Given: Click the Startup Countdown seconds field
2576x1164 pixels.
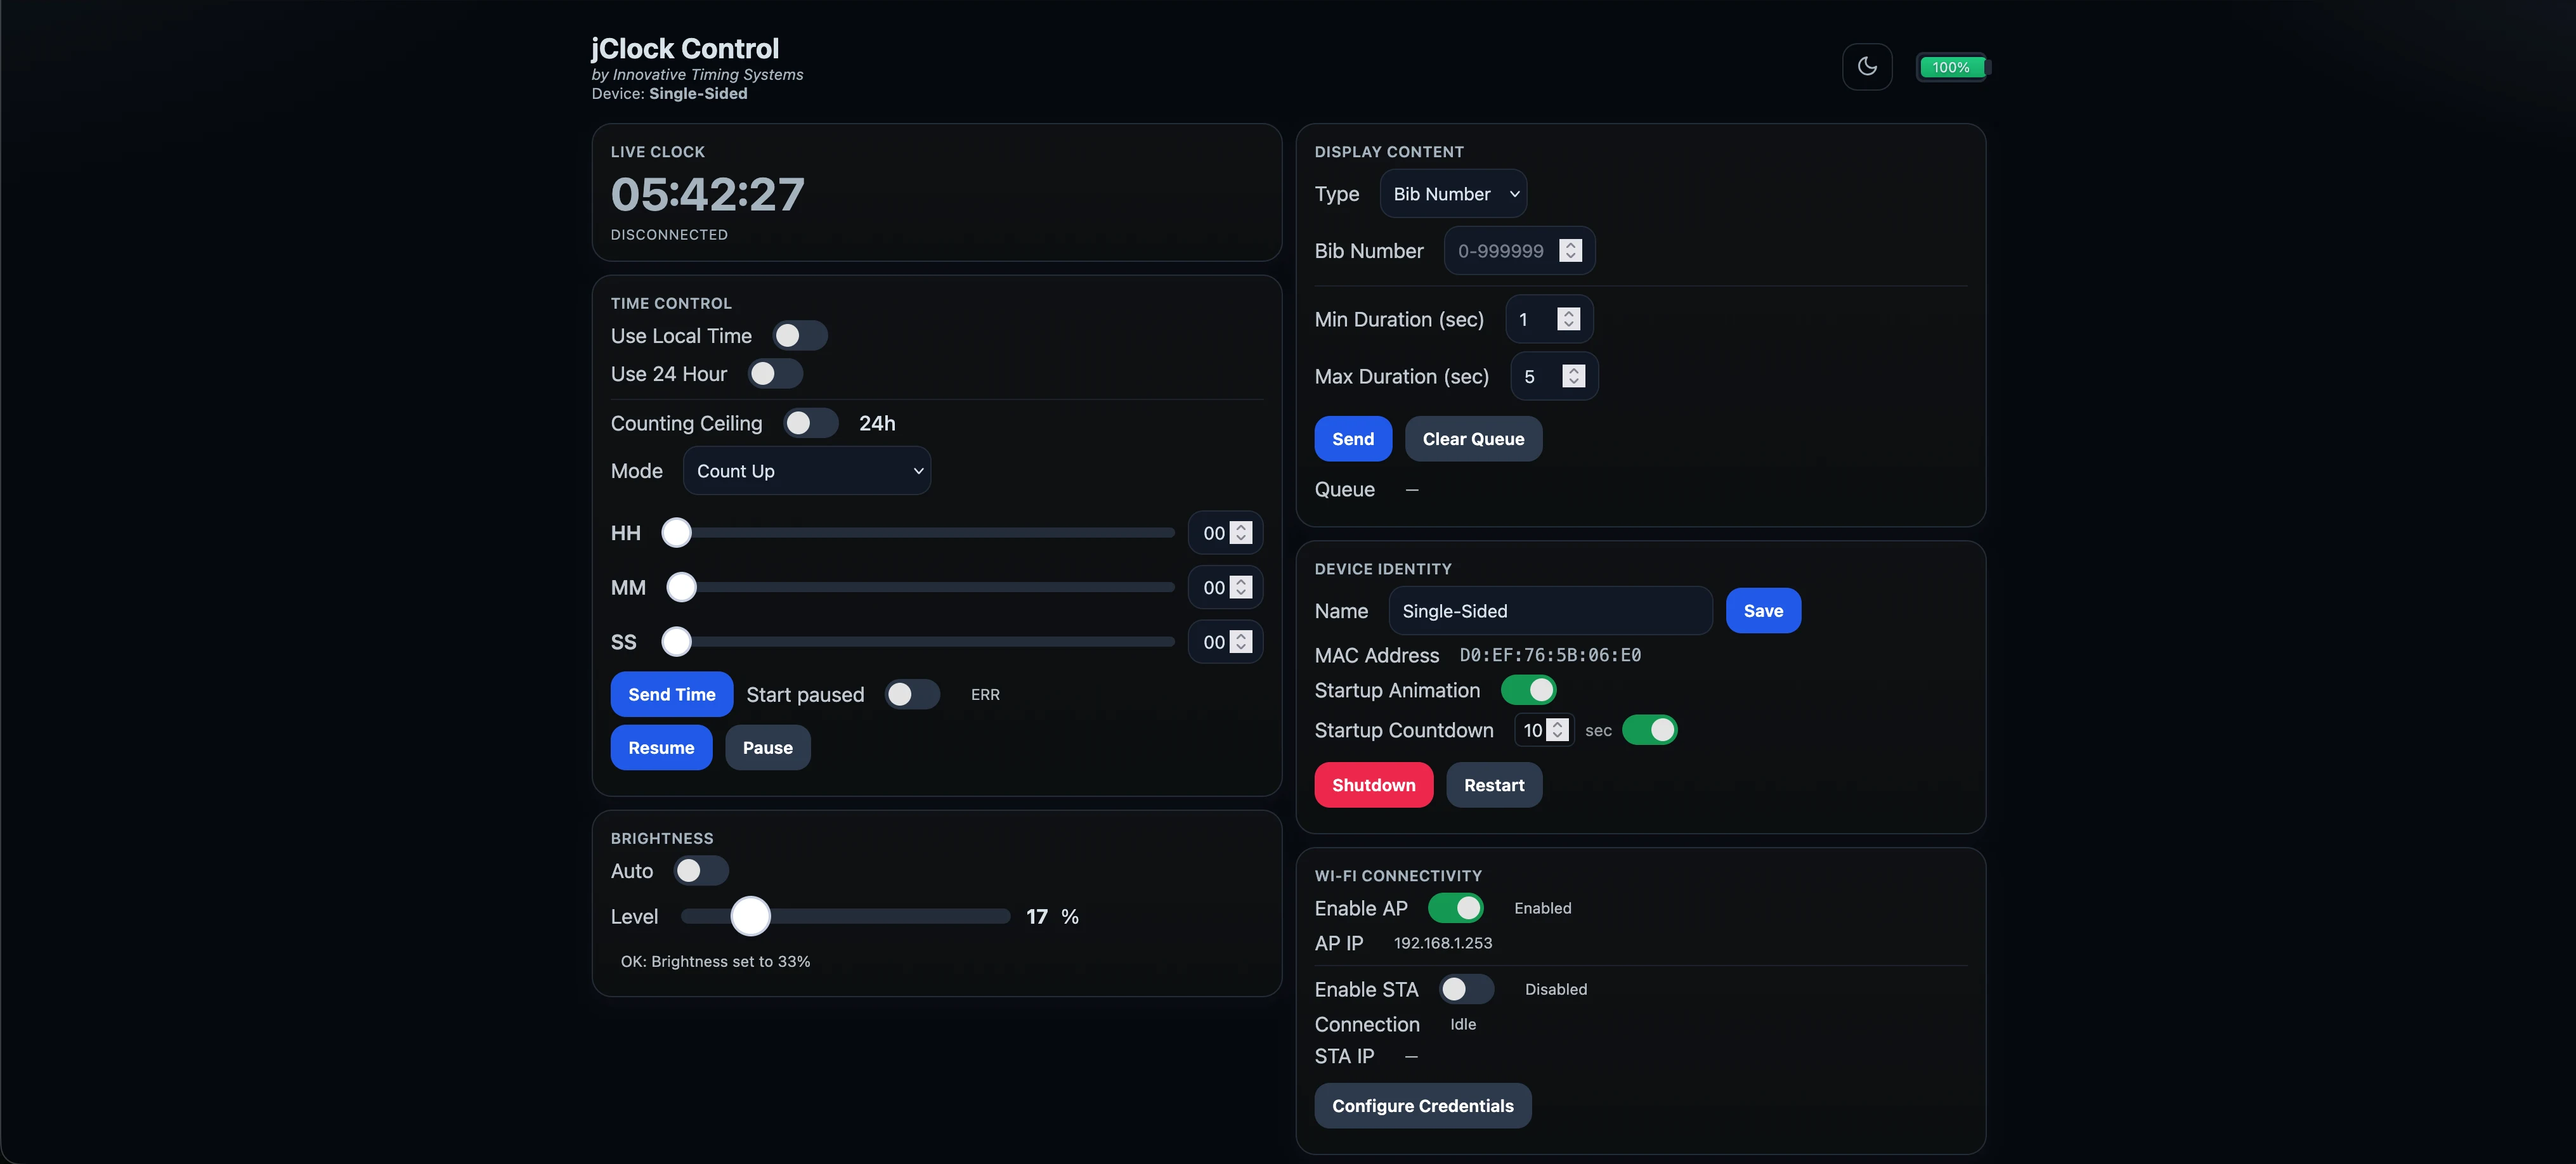Looking at the screenshot, I should point(1544,730).
